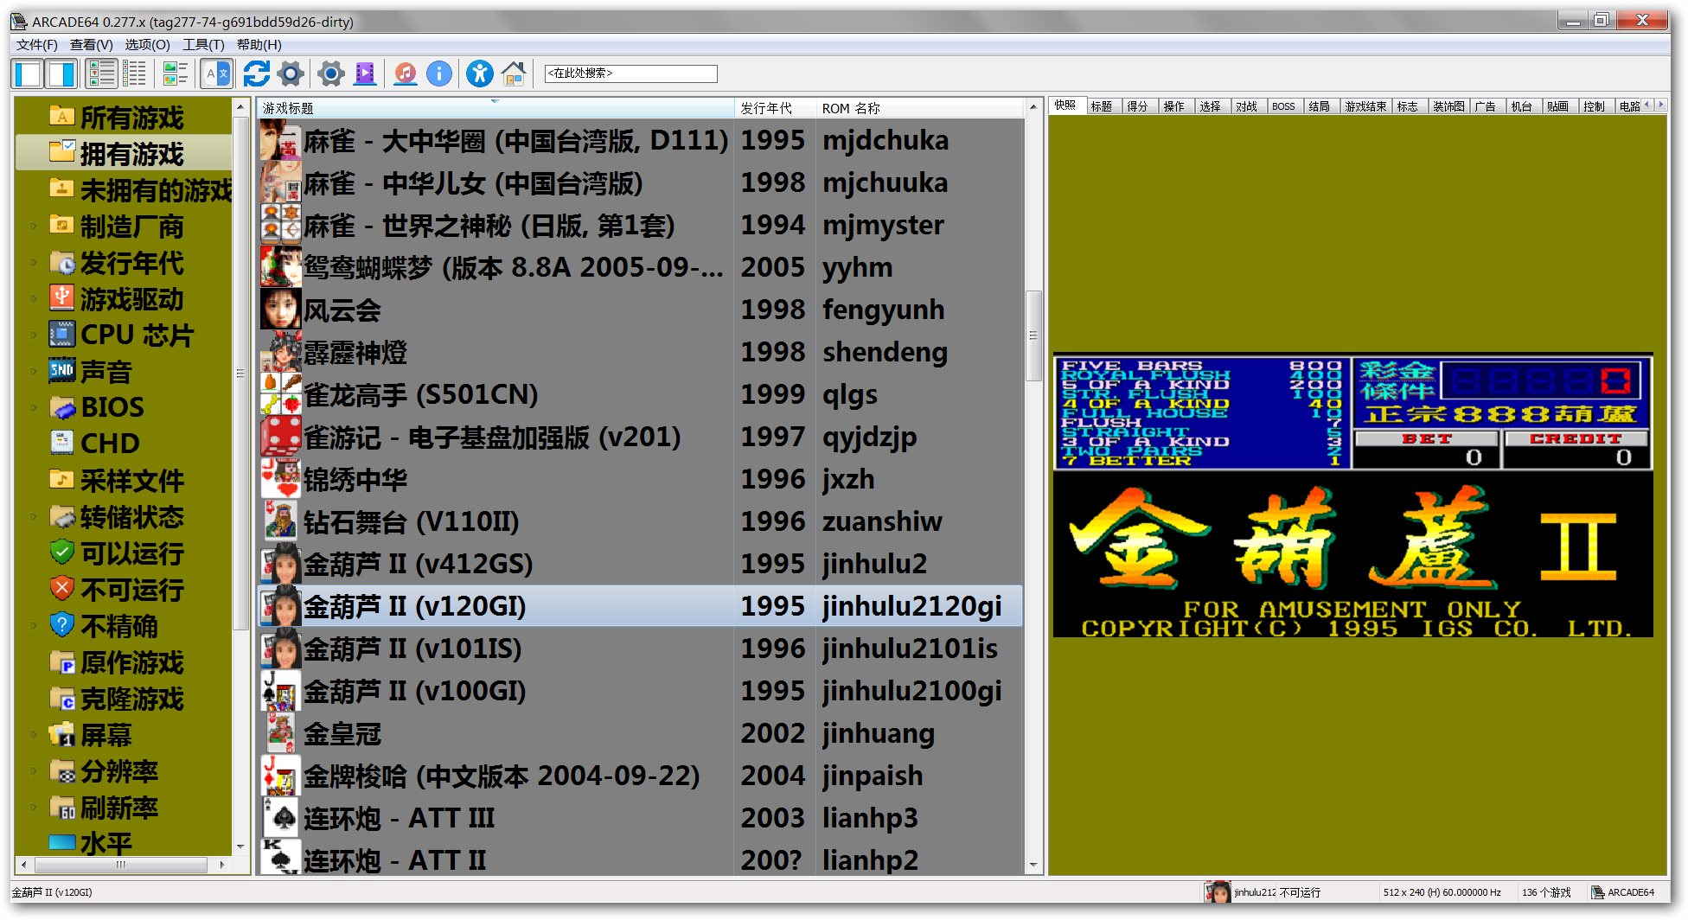The height and width of the screenshot is (920, 1688).
Task: Expand the 转储状态 tree node
Action: (x=34, y=517)
